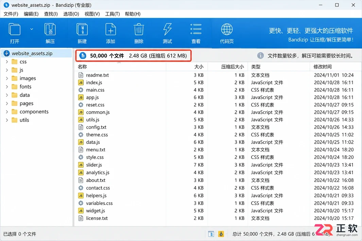Click the info icon beside file count warning
Screen dimensions: 362x241
(x=260, y=56)
